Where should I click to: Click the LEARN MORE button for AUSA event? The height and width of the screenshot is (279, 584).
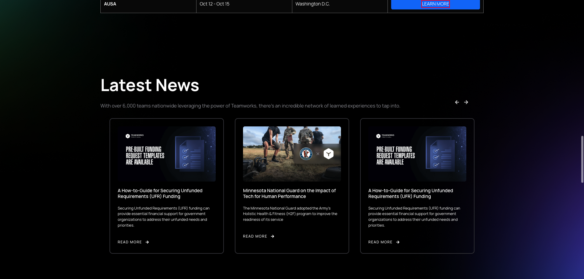(436, 4)
